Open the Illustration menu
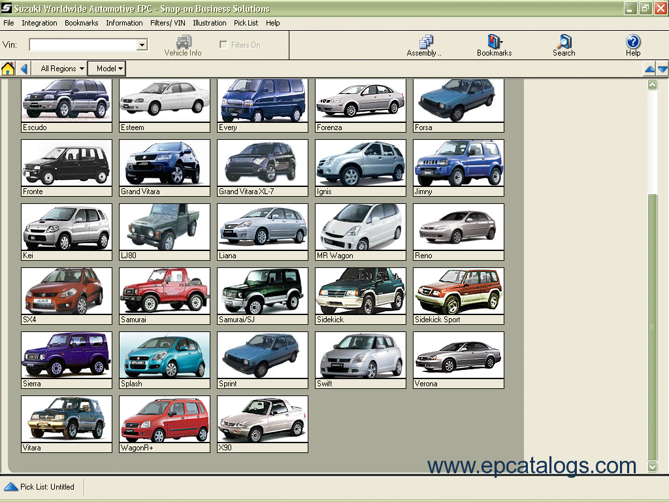 pos(209,23)
